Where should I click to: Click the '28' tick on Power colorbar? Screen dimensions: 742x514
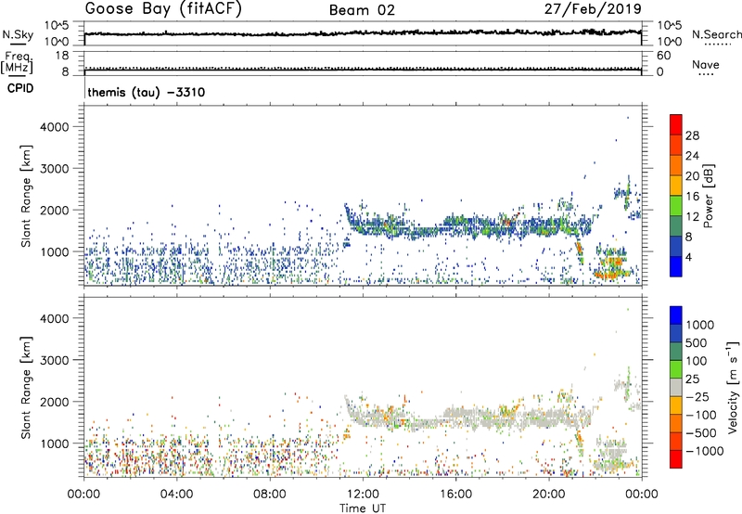coord(692,135)
